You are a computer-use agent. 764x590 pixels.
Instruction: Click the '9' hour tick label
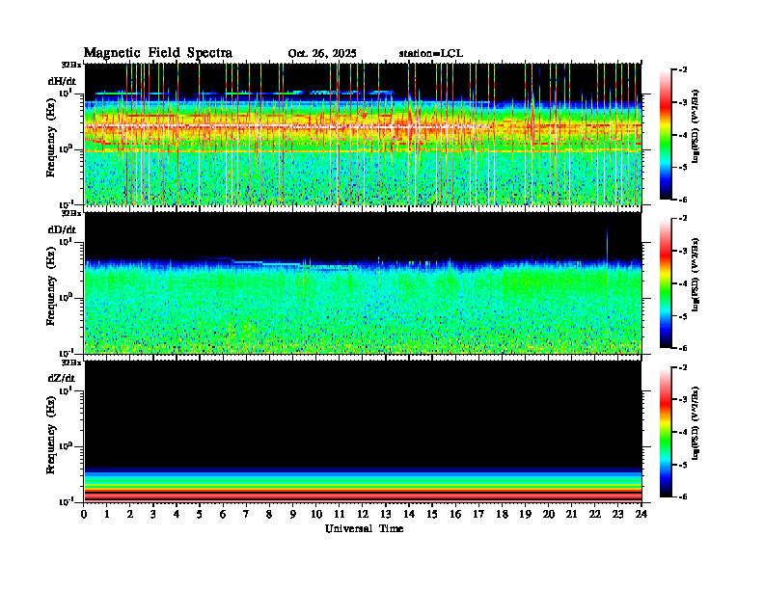293,514
